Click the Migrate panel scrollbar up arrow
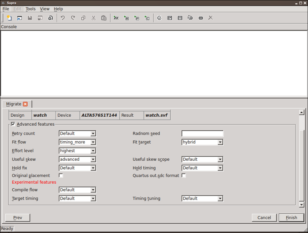308x233 pixels. (x=302, y=112)
